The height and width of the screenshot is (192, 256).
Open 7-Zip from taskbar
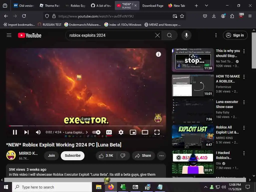(x=135, y=187)
